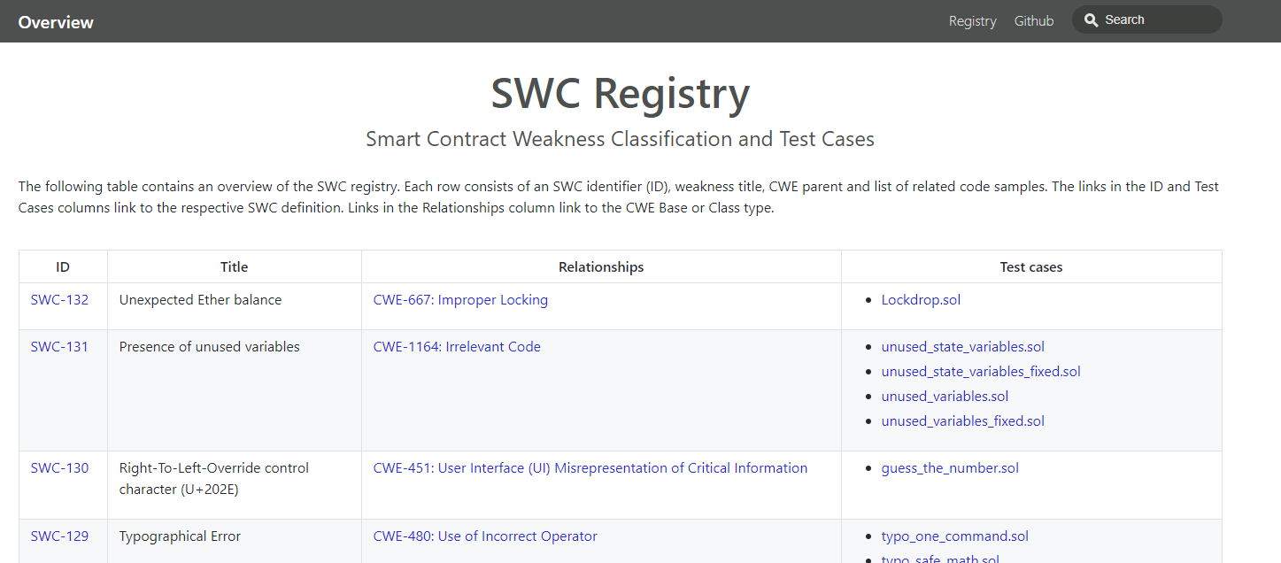Open the CWE-451 UI Misrepresentation link
Image resolution: width=1281 pixels, height=563 pixels.
(590, 468)
